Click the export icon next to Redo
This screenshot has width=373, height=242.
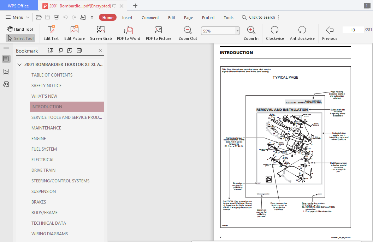(x=83, y=17)
